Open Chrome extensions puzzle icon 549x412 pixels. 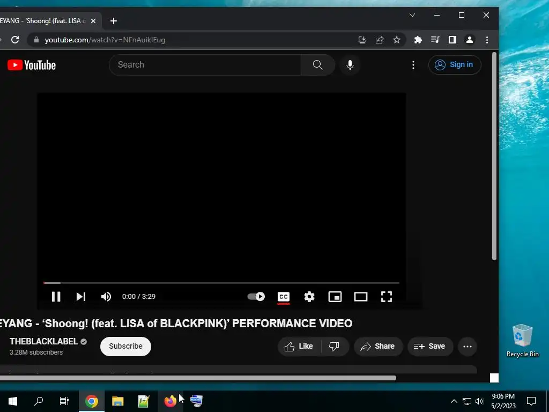tap(418, 40)
